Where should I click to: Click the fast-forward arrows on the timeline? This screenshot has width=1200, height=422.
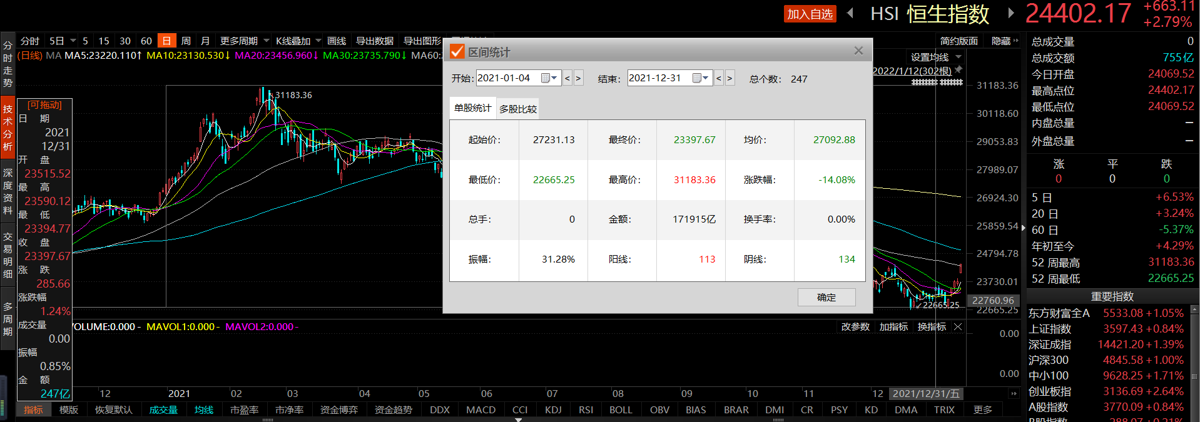coord(1014,393)
